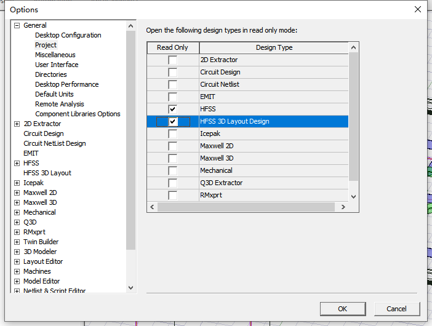Viewport: 432px width, 326px height.
Task: Open Default Units options
Action: 54,94
